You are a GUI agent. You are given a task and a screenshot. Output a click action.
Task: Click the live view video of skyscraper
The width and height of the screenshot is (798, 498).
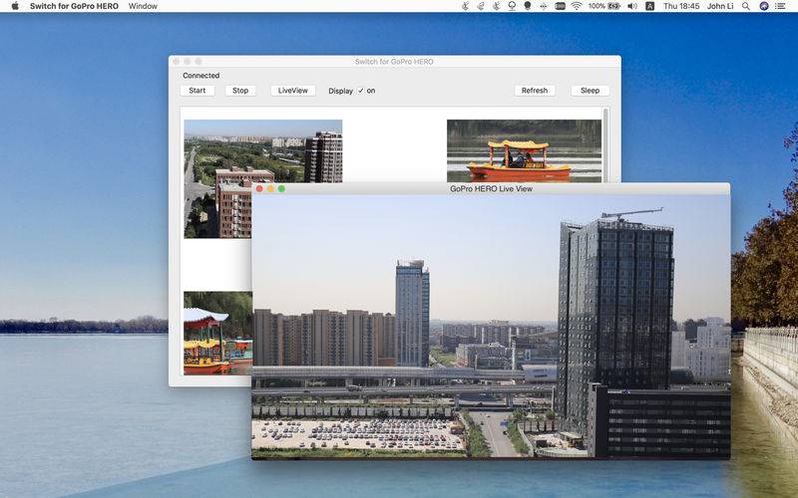point(491,327)
